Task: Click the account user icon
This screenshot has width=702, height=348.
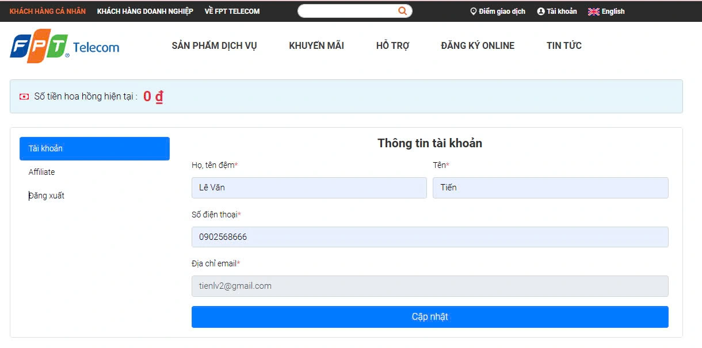Action: (541, 12)
